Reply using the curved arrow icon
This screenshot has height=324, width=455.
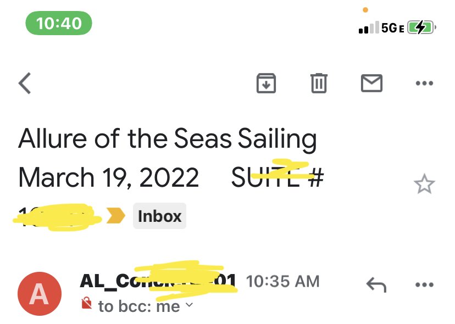point(376,284)
